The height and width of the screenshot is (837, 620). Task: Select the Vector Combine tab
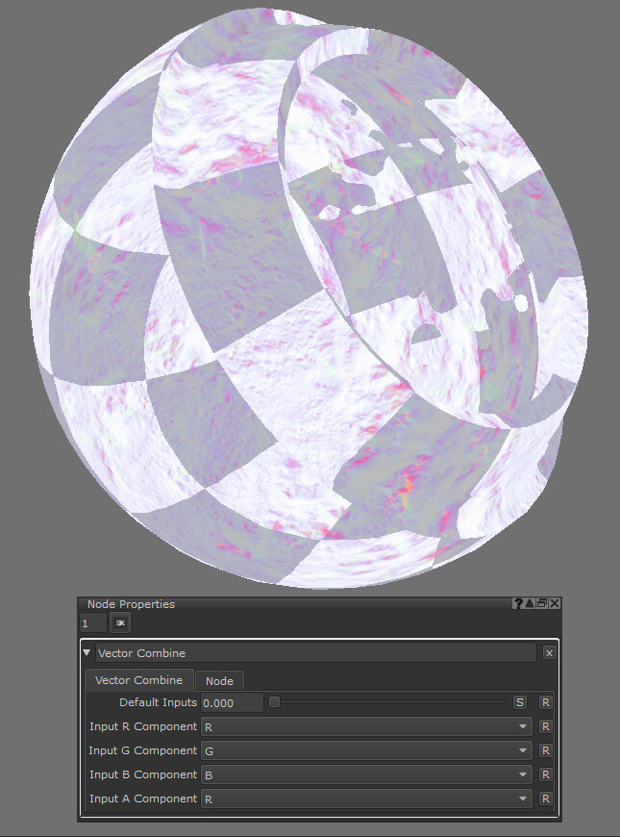pos(138,680)
